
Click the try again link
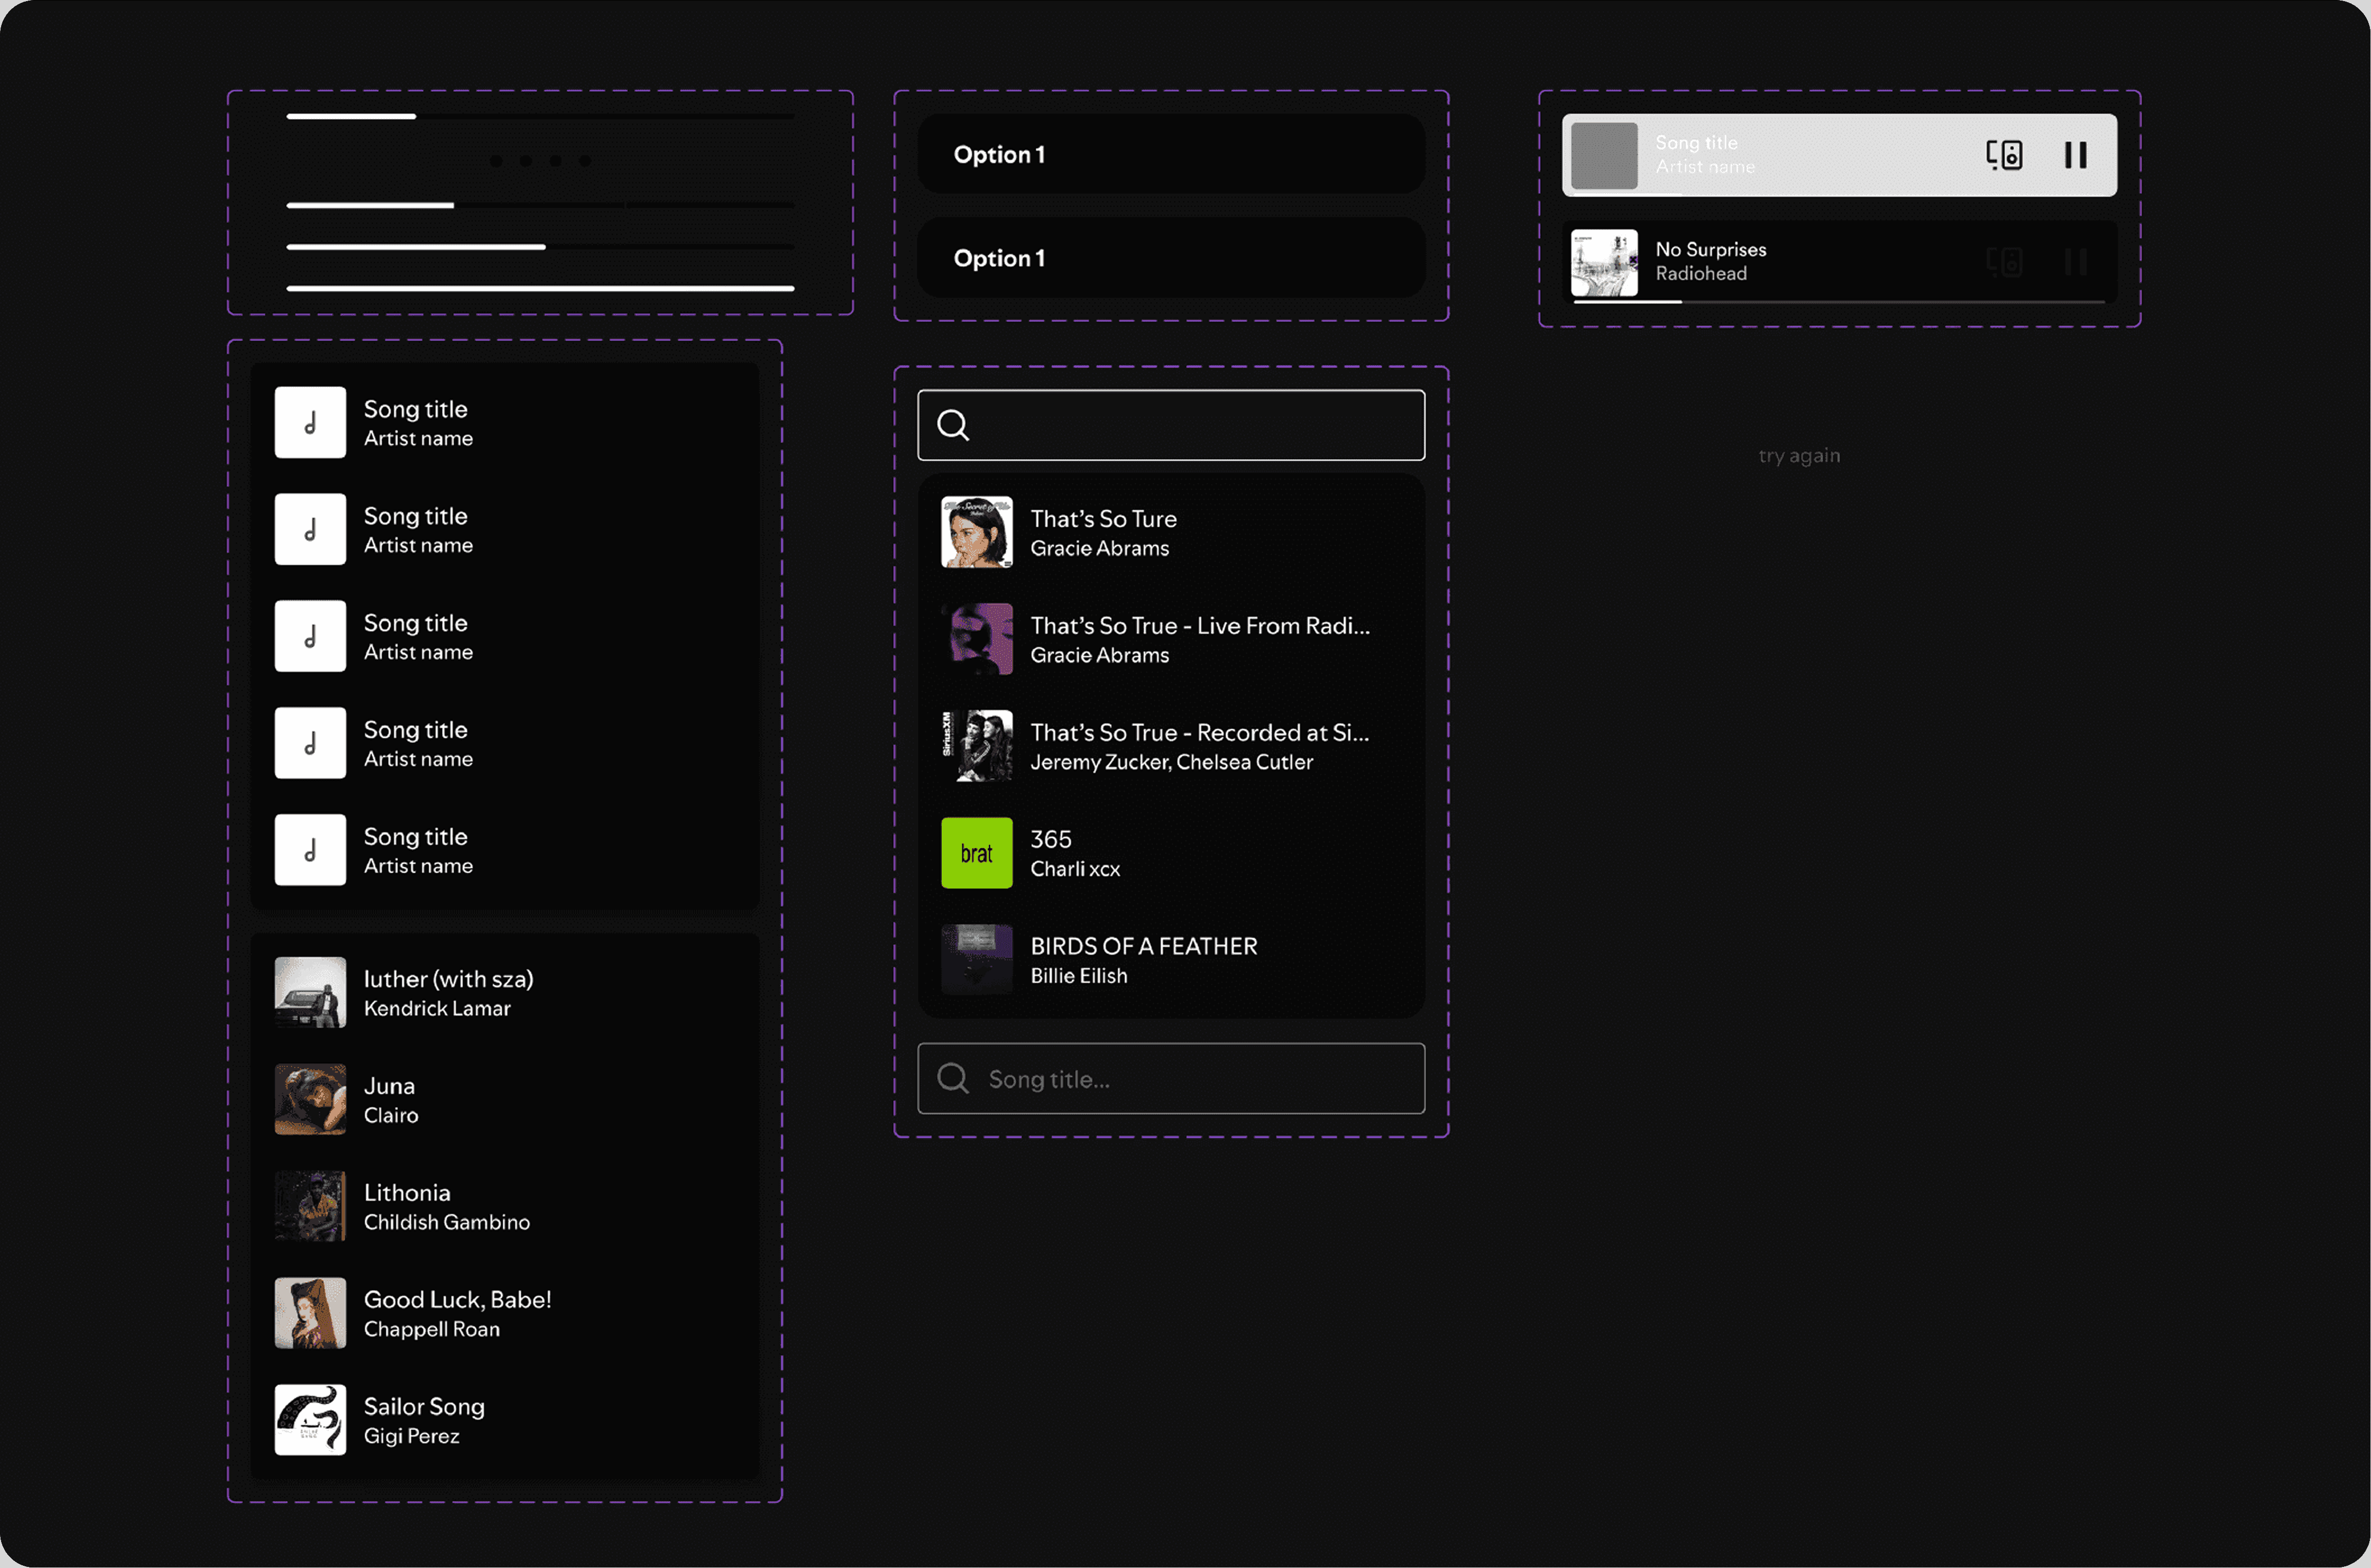coord(1799,455)
